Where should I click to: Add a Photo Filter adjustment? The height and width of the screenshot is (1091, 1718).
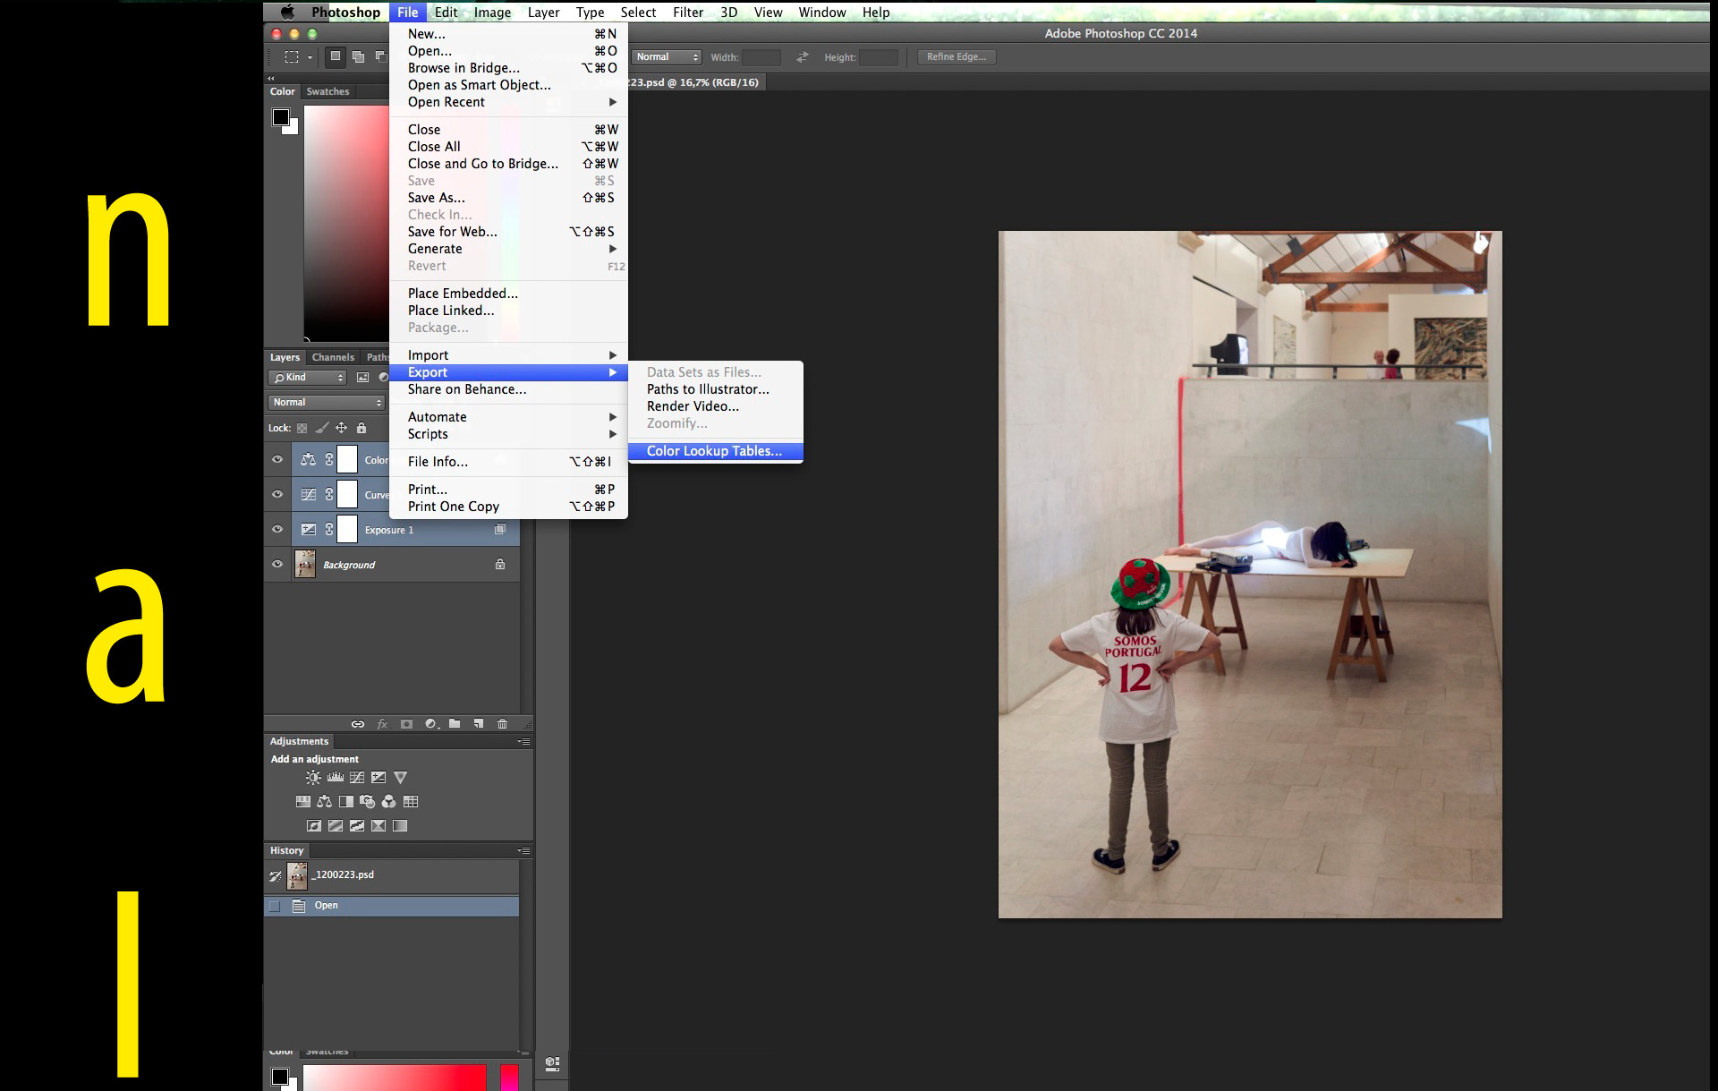pos(368,802)
